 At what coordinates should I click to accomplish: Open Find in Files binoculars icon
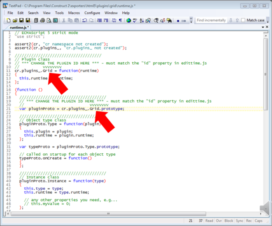click(169, 20)
